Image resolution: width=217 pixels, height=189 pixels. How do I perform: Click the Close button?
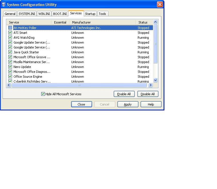81,104
